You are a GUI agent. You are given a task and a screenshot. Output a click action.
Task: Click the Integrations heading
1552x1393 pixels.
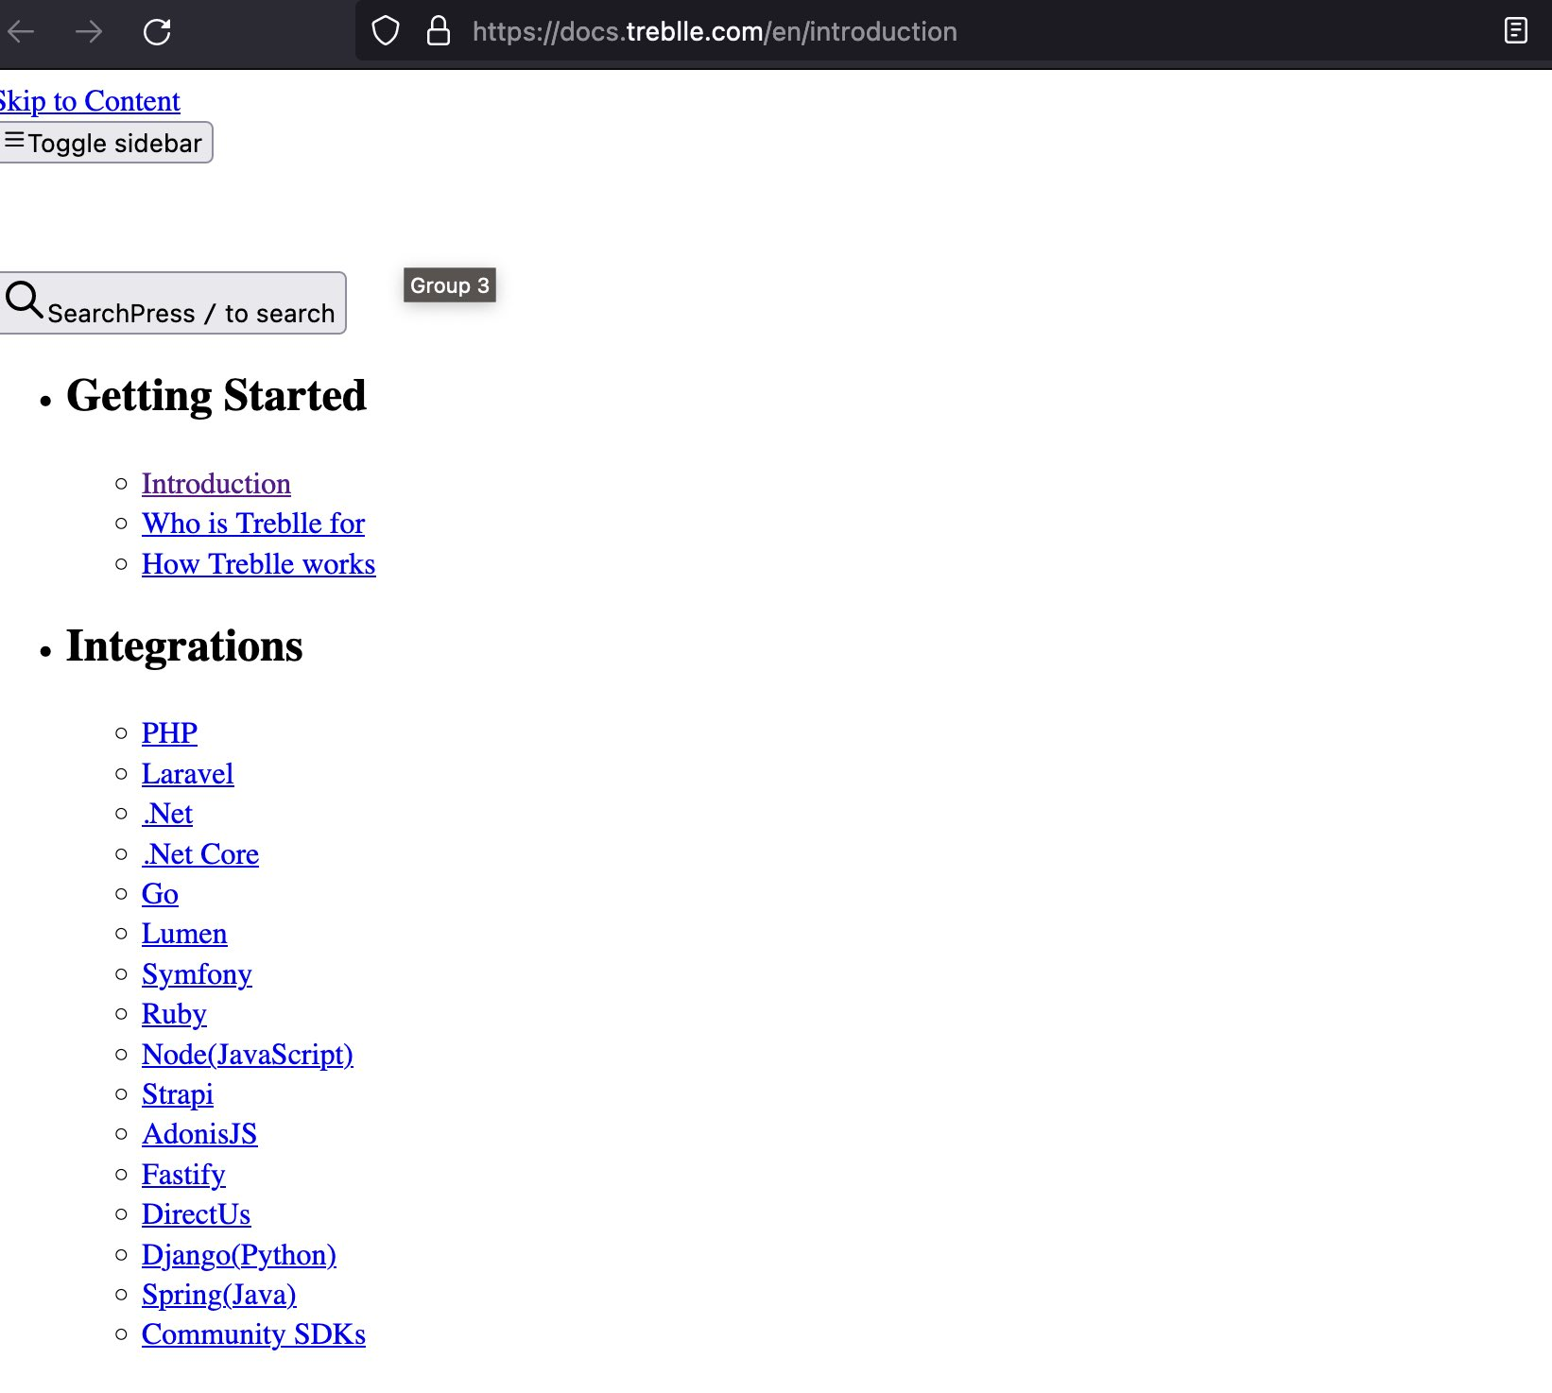[x=184, y=646]
